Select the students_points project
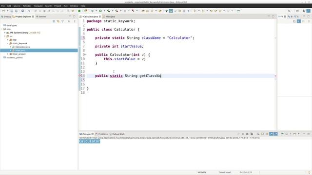 click(x=15, y=57)
